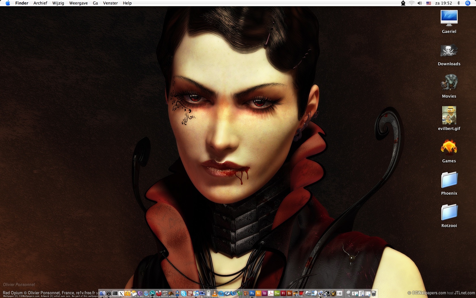
Task: Launch World of Warcraft dock icon
Action: pyautogui.click(x=333, y=293)
